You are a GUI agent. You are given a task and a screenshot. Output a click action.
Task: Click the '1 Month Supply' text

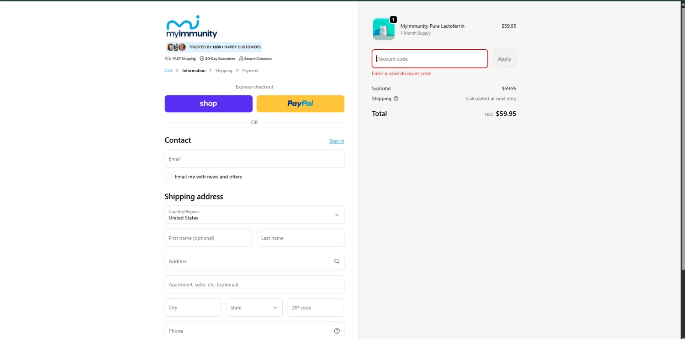[416, 33]
